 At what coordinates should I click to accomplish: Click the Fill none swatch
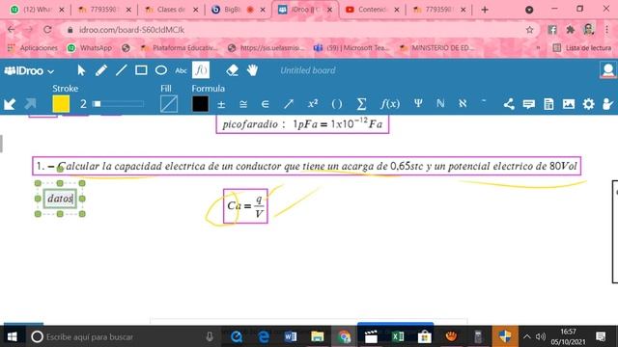pos(169,104)
